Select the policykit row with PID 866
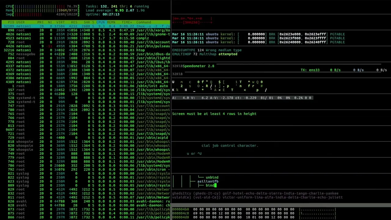391x220 pixels. click(x=86, y=217)
